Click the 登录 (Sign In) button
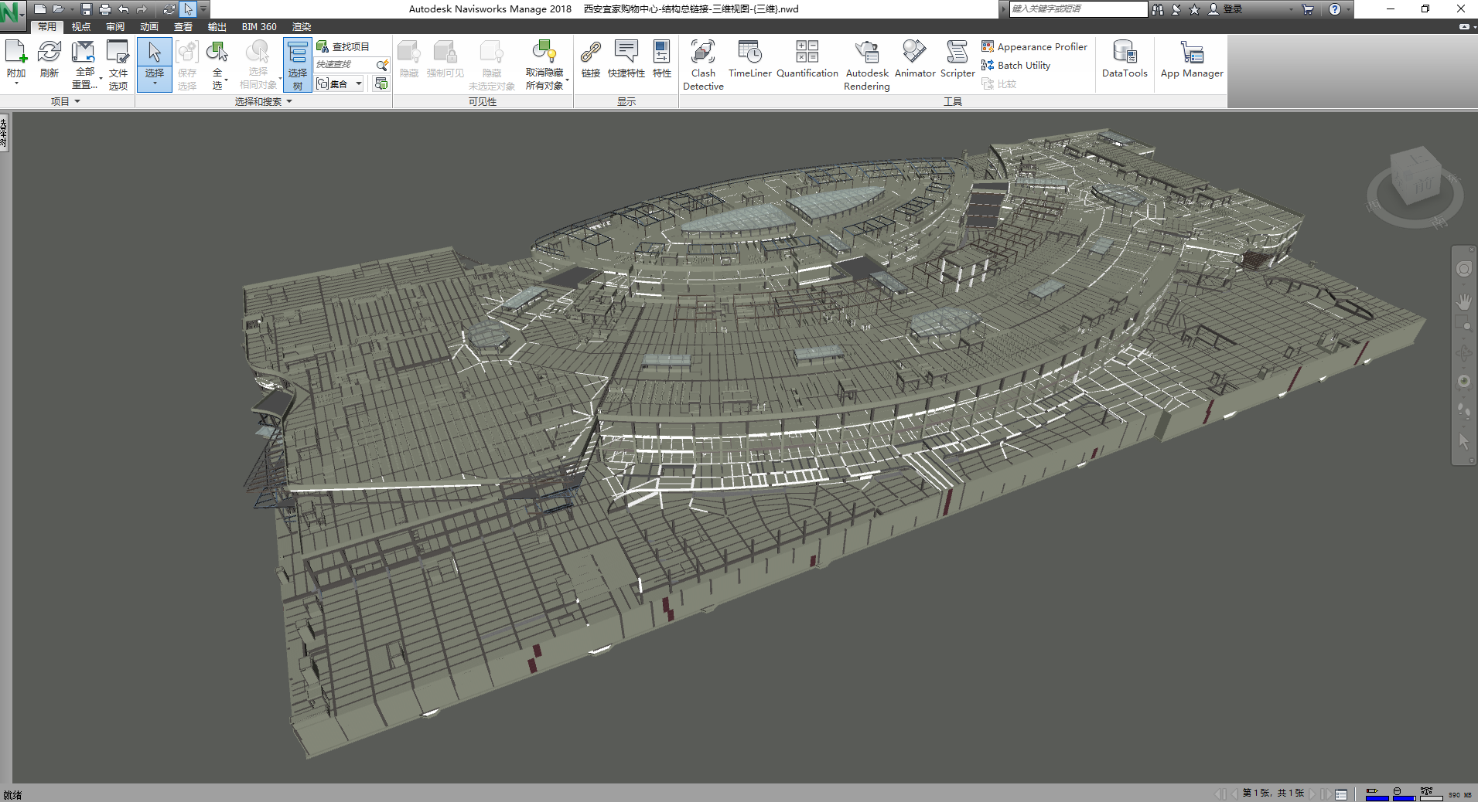The height and width of the screenshot is (802, 1478). tap(1225, 9)
